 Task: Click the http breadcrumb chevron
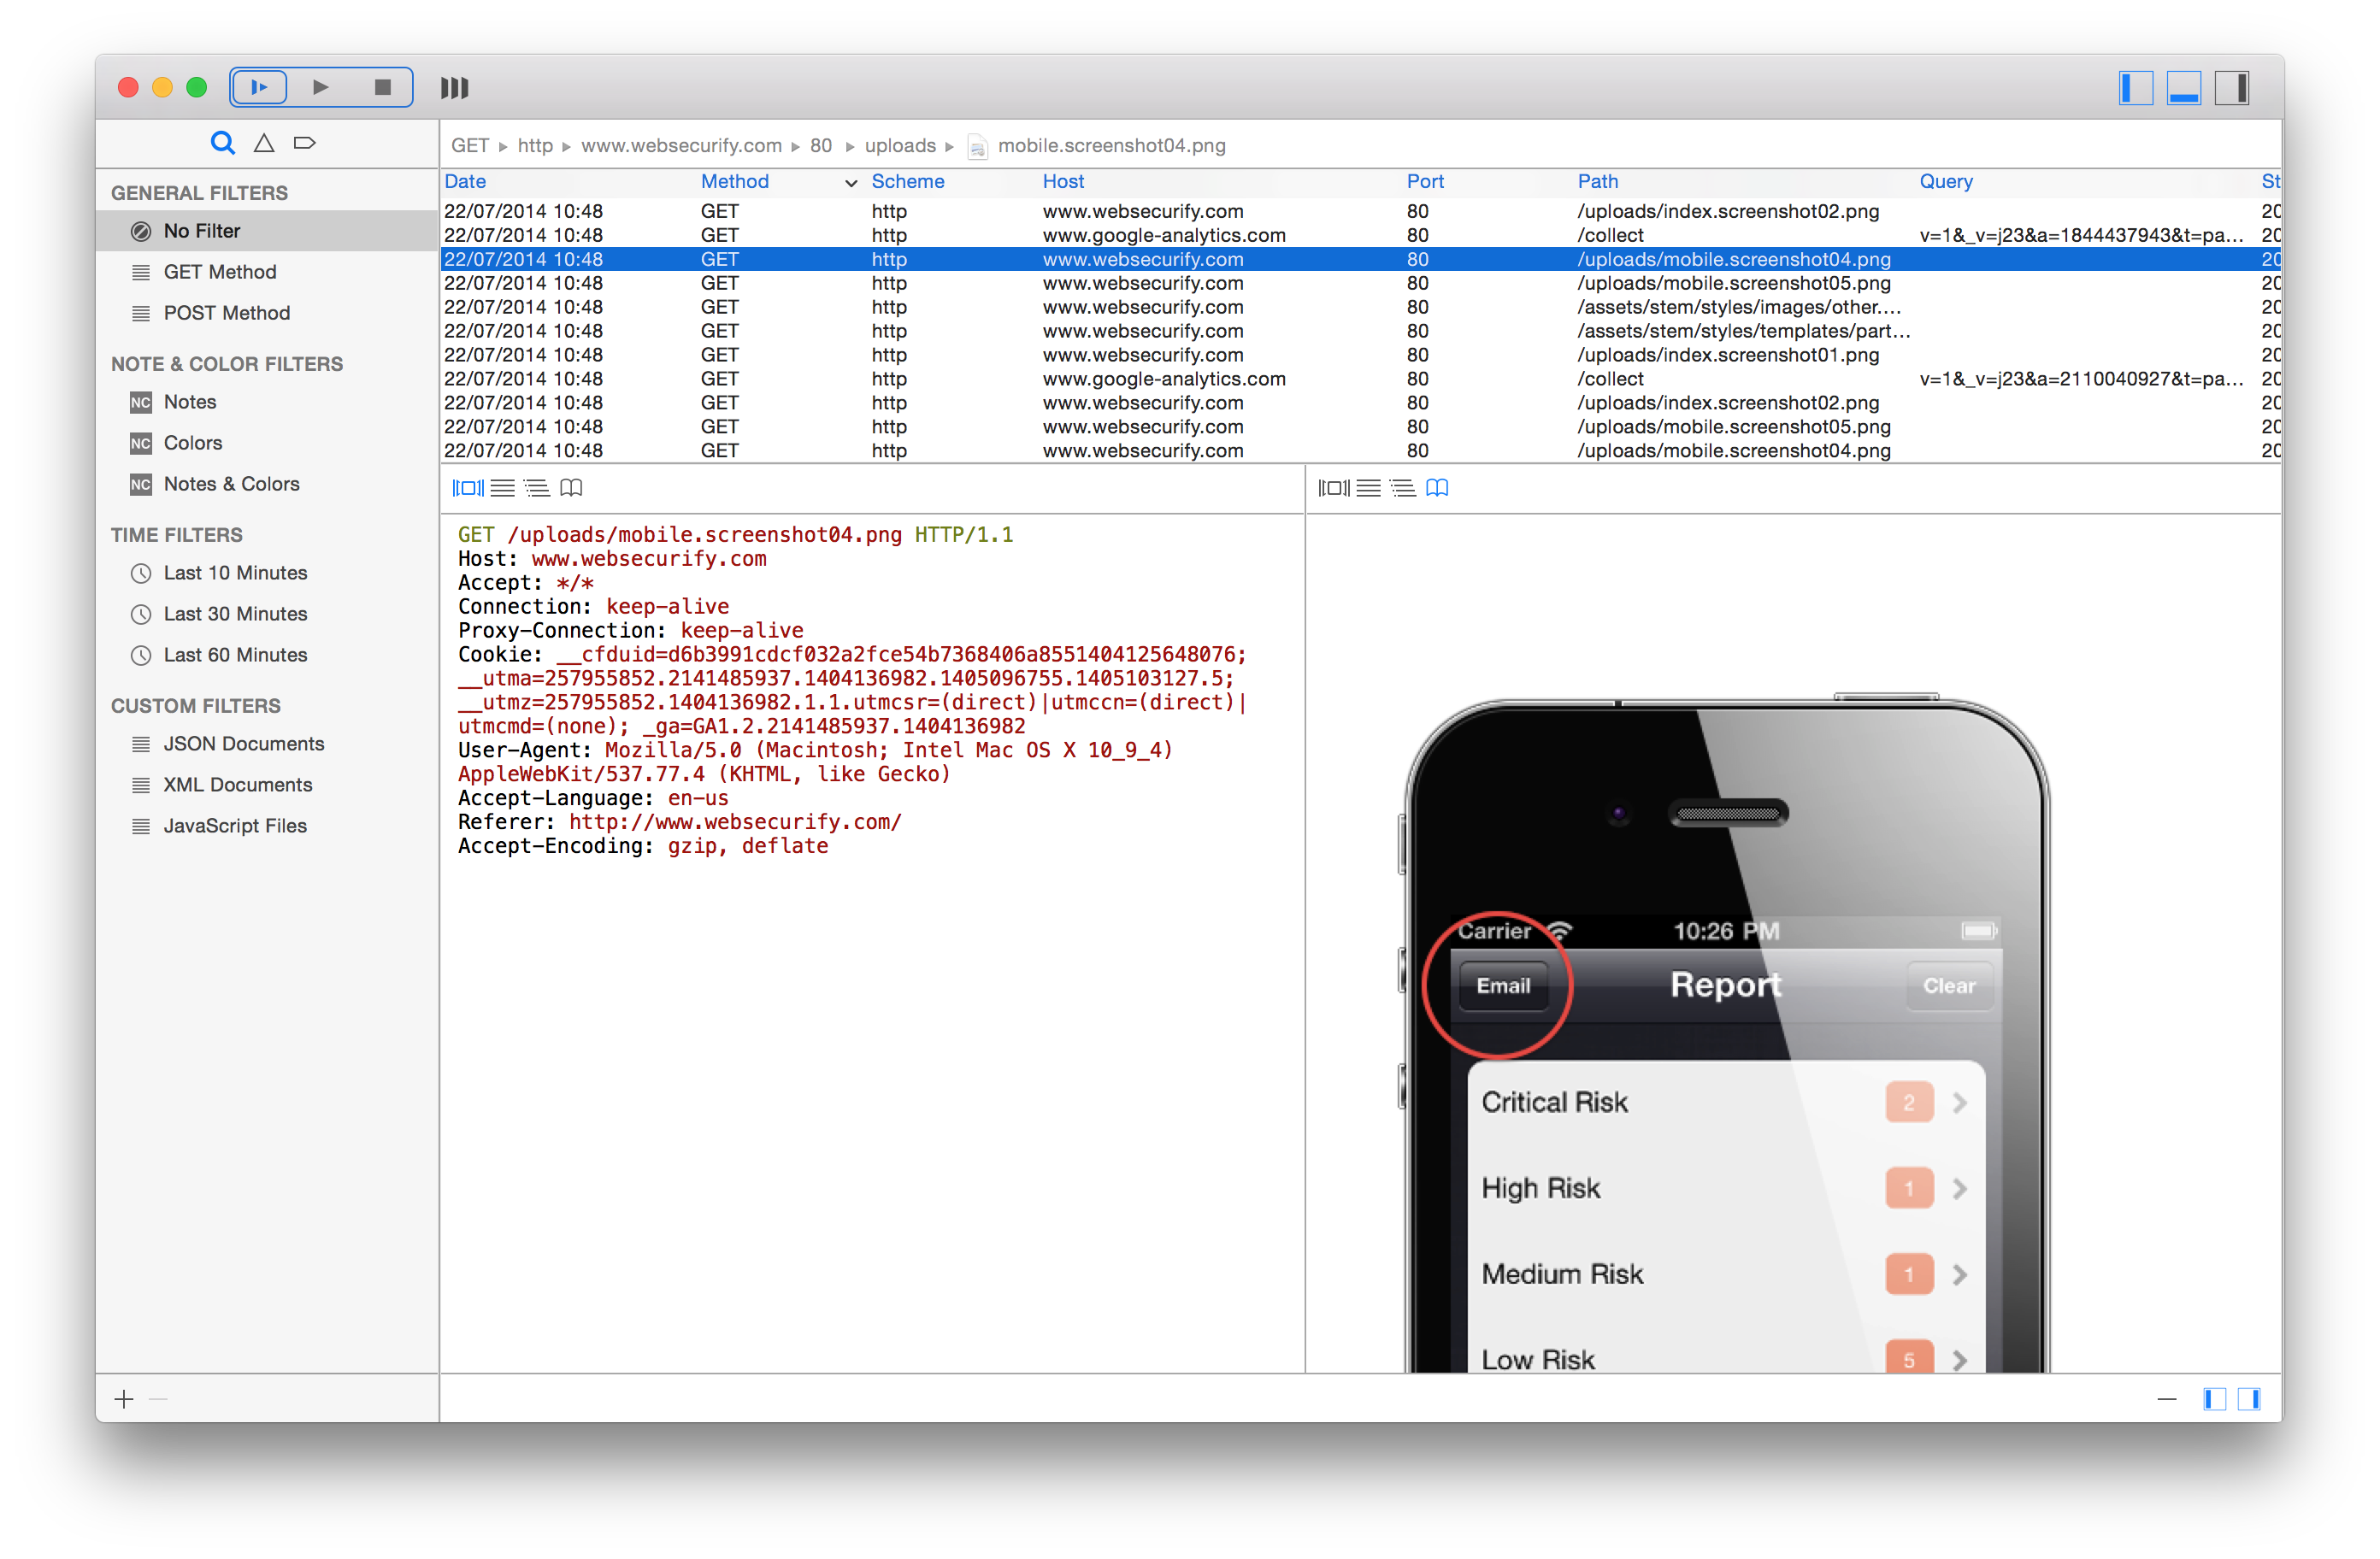(x=566, y=146)
